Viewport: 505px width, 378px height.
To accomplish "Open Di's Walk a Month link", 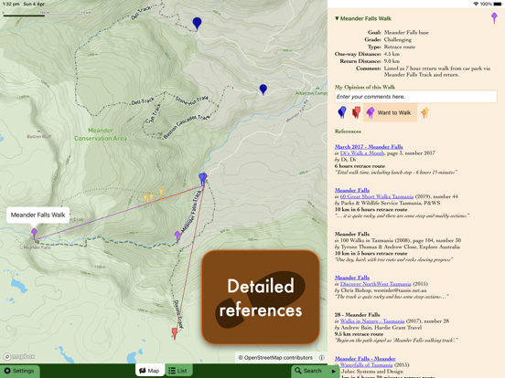I will [x=362, y=153].
